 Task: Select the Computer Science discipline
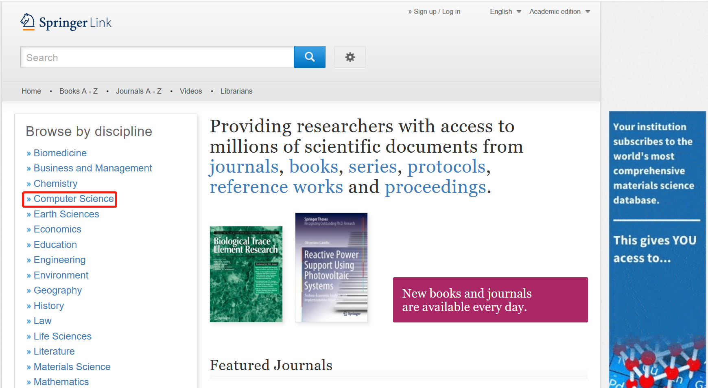[74, 199]
